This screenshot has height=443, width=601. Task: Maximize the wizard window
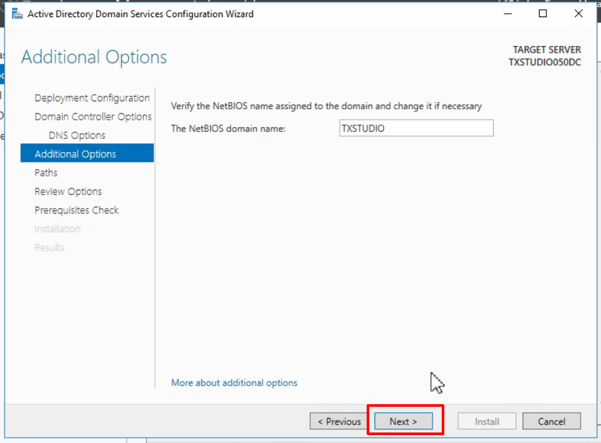542,14
